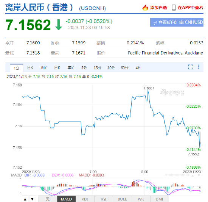Select the active MACD indicator tab
The height and width of the screenshot is (202, 208).
point(66,199)
